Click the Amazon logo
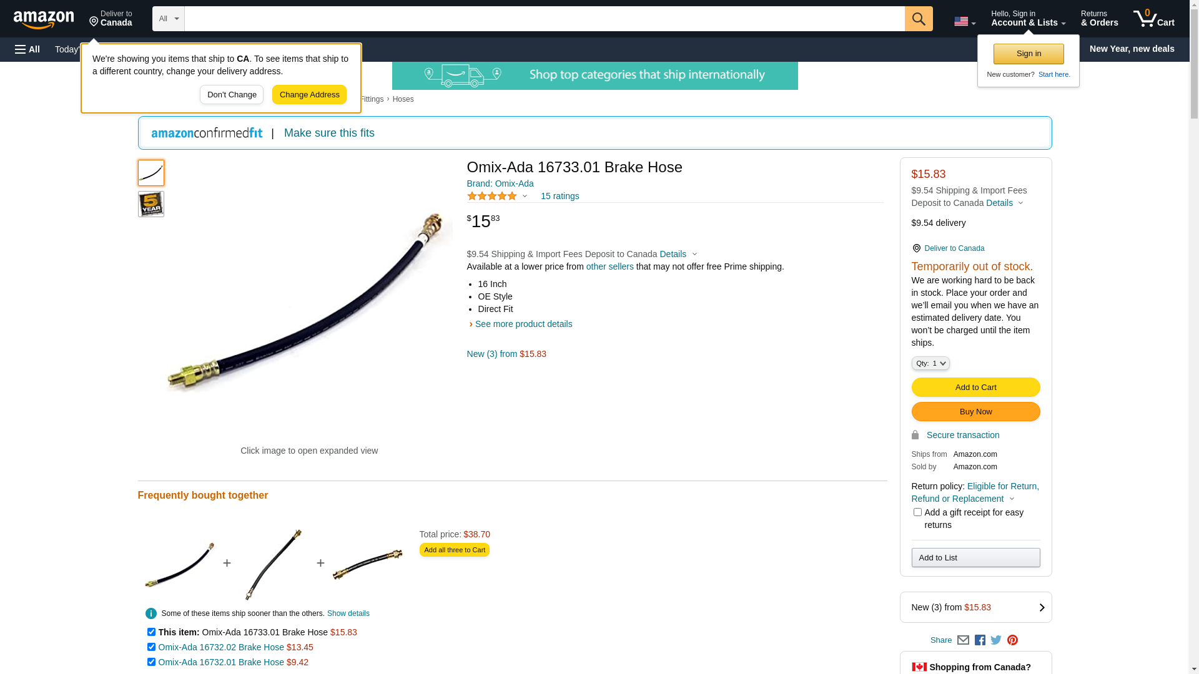 [44, 19]
